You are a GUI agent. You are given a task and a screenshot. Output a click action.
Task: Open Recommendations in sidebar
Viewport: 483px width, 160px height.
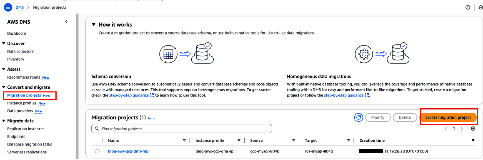pos(24,77)
